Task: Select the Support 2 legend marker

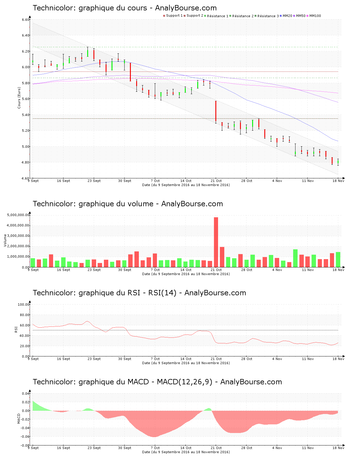Action: [185, 15]
